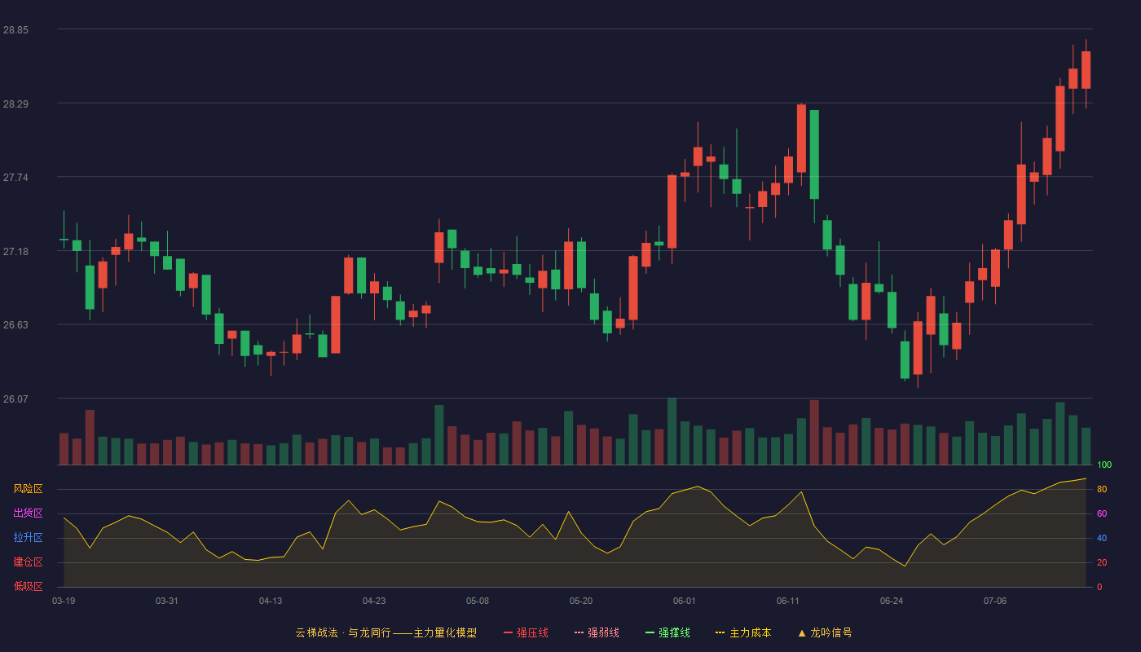Click the 28.85 price axis label
The image size is (1141, 652).
pos(15,30)
